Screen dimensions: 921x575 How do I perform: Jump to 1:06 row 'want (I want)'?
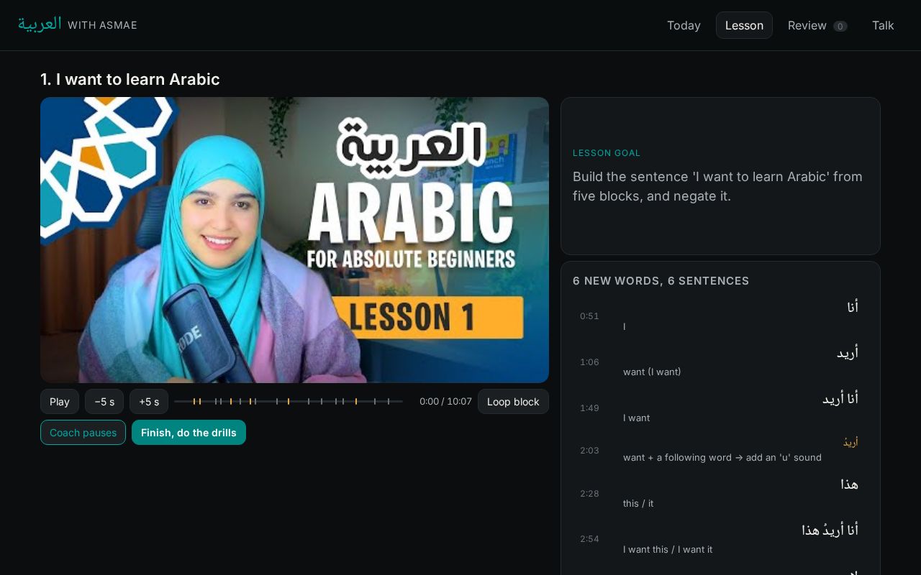(720, 362)
